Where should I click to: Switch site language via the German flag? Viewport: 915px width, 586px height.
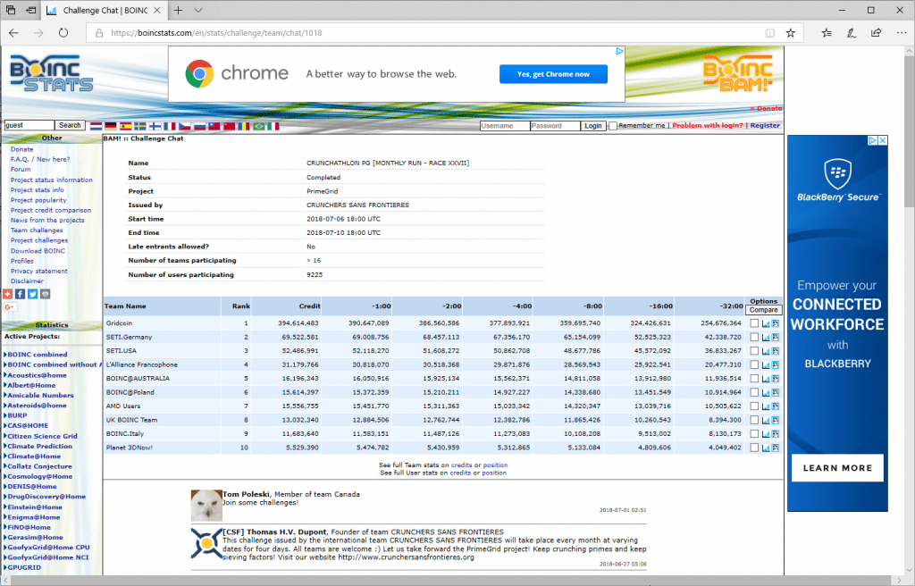[x=111, y=125]
